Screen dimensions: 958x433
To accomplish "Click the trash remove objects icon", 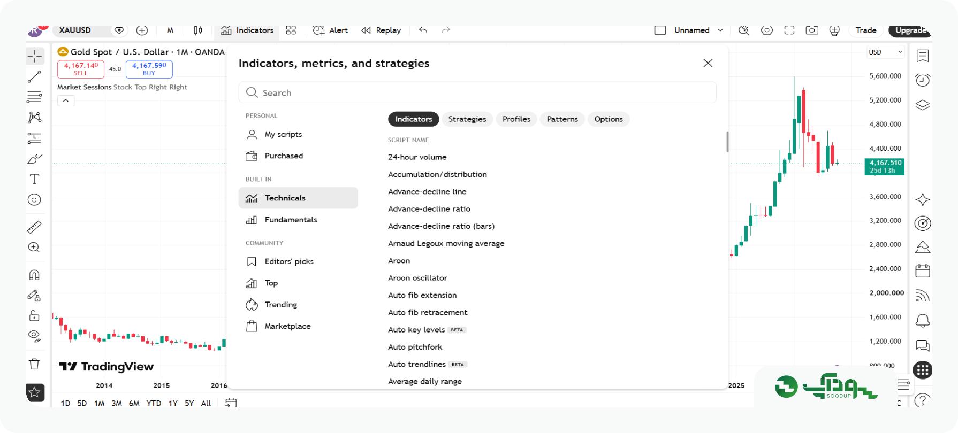I will coord(35,364).
